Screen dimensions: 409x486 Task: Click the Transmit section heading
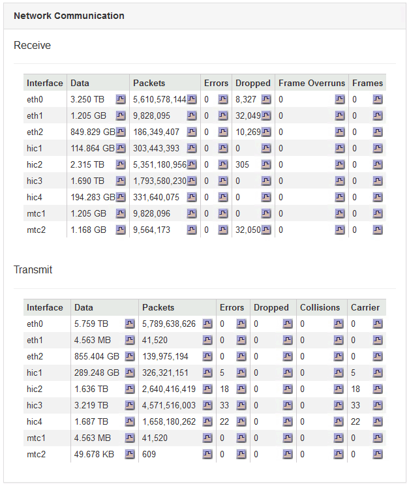pos(33,269)
